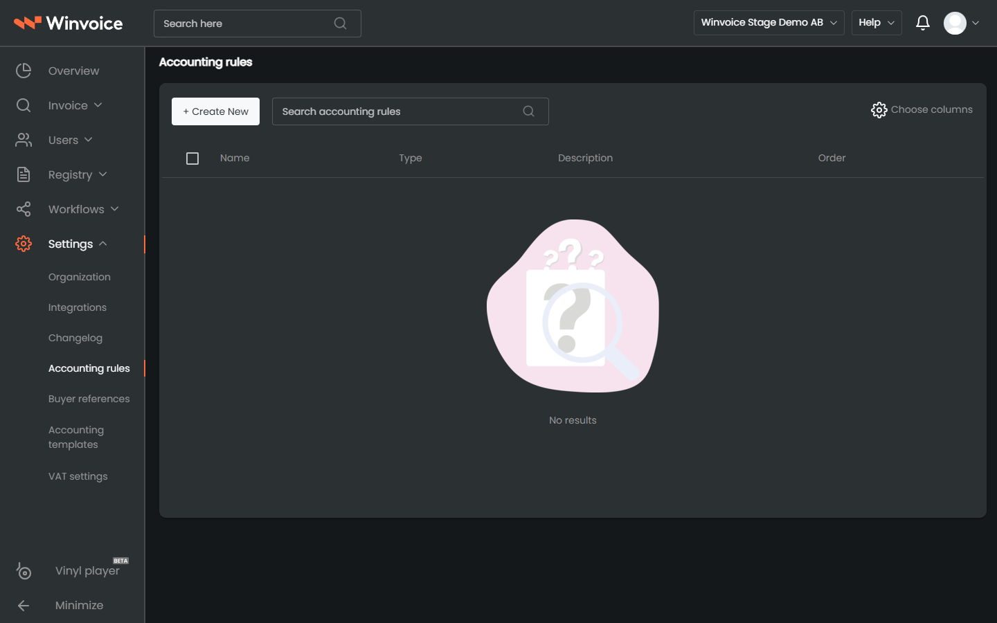Viewport: 997px width, 623px height.
Task: Sort by the Type column header
Action: pos(411,158)
